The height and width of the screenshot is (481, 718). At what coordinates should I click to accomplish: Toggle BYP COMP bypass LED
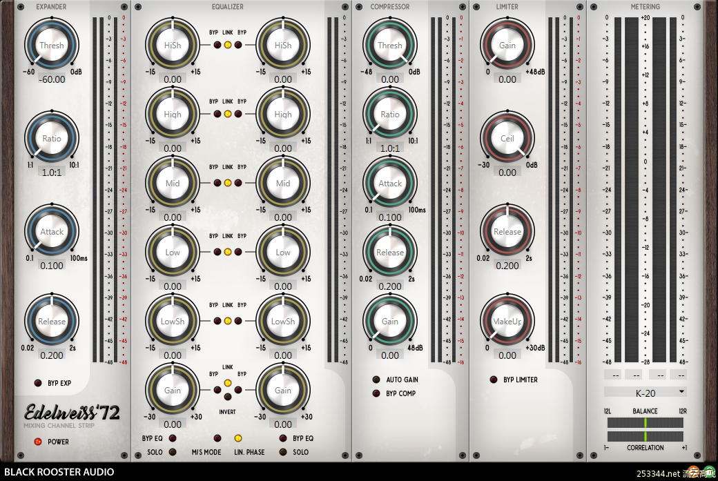point(376,393)
